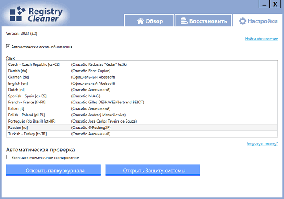Minimize the Registry Cleaner window
The image size is (284, 199).
click(x=263, y=4)
